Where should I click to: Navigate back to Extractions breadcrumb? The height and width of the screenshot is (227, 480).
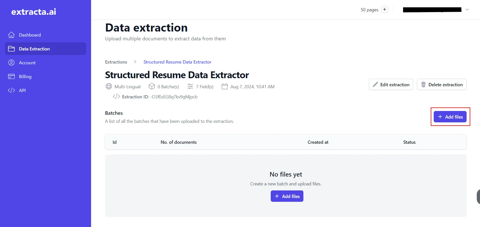coord(116,62)
